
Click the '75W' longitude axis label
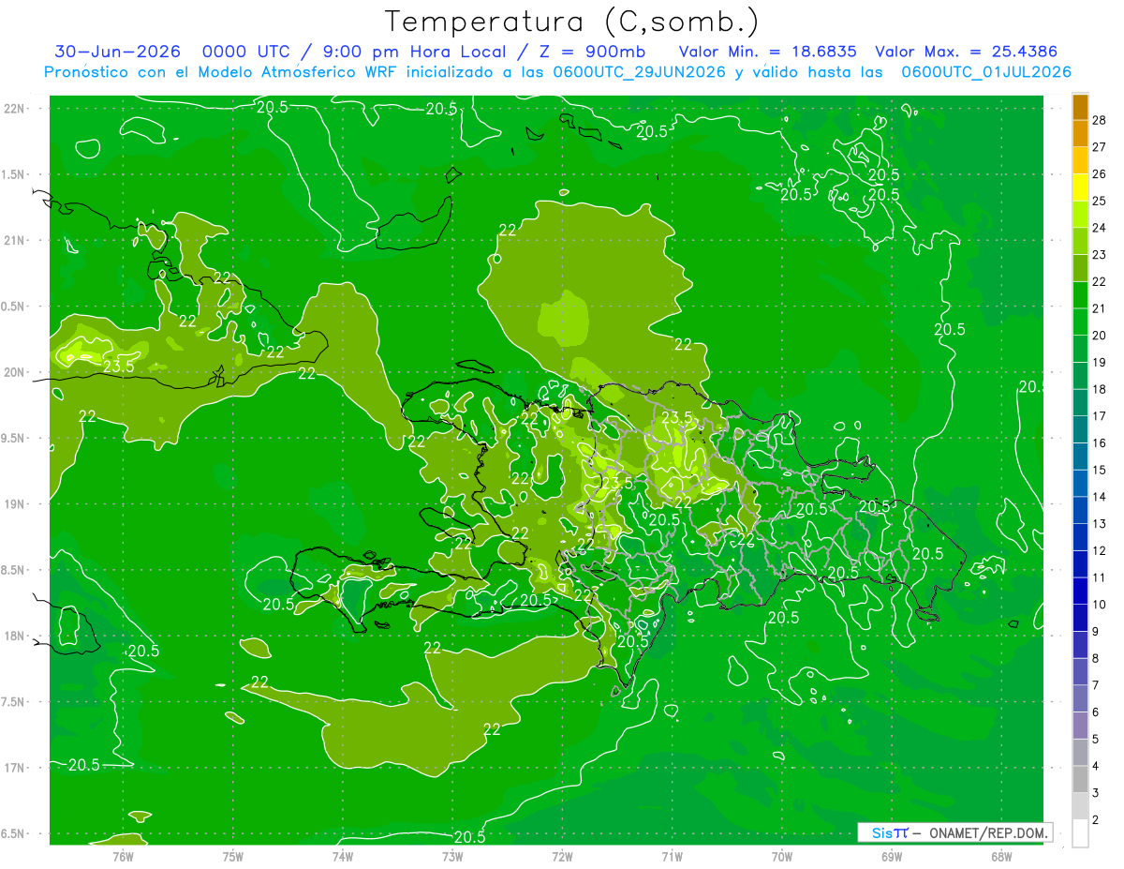[233, 856]
